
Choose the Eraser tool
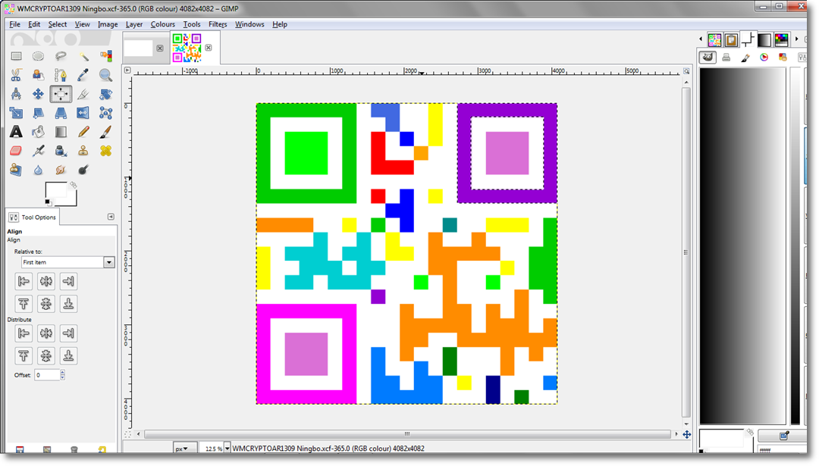(16, 151)
